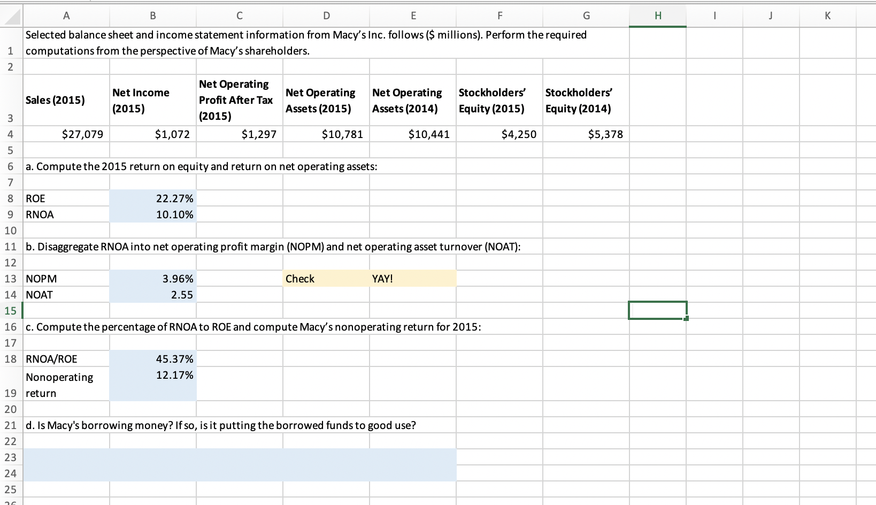The width and height of the screenshot is (876, 505).
Task: Select column A header
Action: click(66, 16)
